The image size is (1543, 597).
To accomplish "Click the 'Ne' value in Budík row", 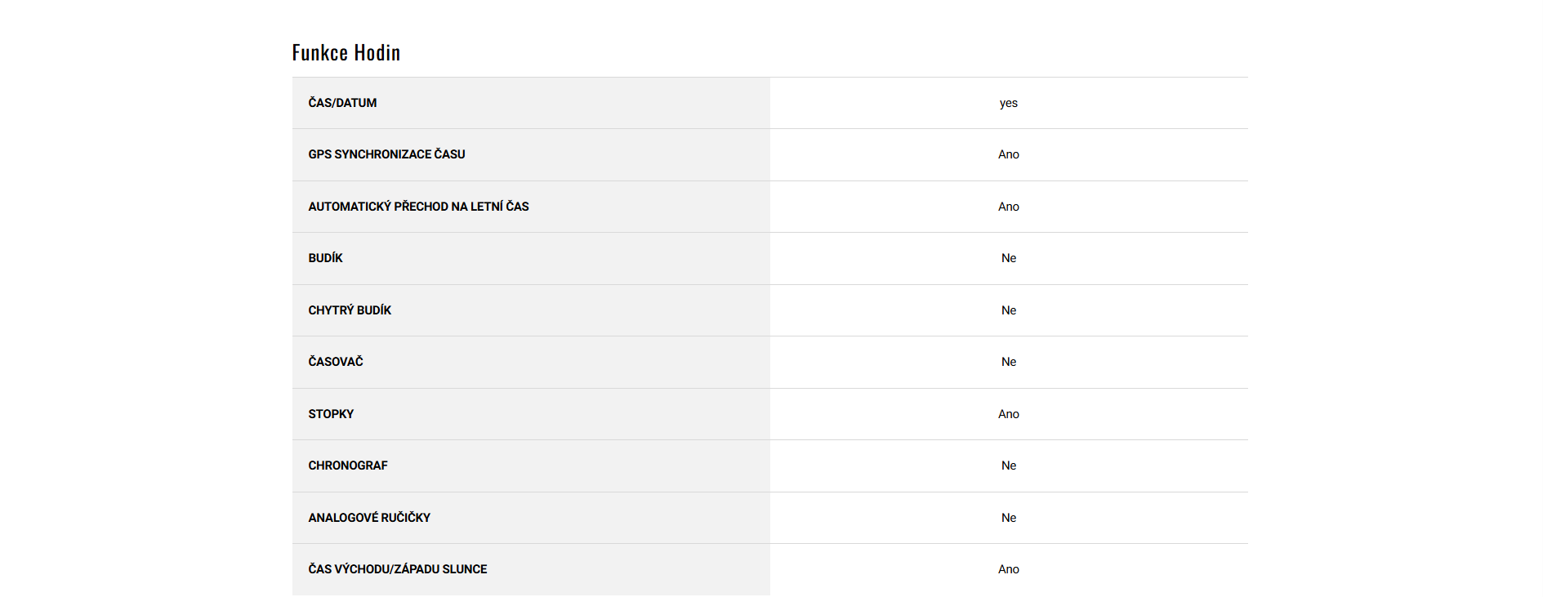I will tap(1008, 258).
